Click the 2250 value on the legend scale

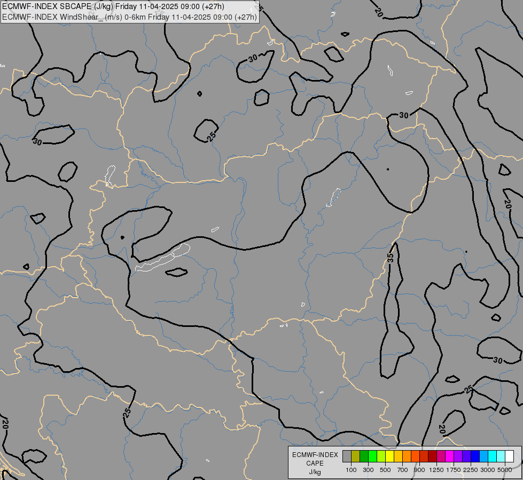pos(471,470)
